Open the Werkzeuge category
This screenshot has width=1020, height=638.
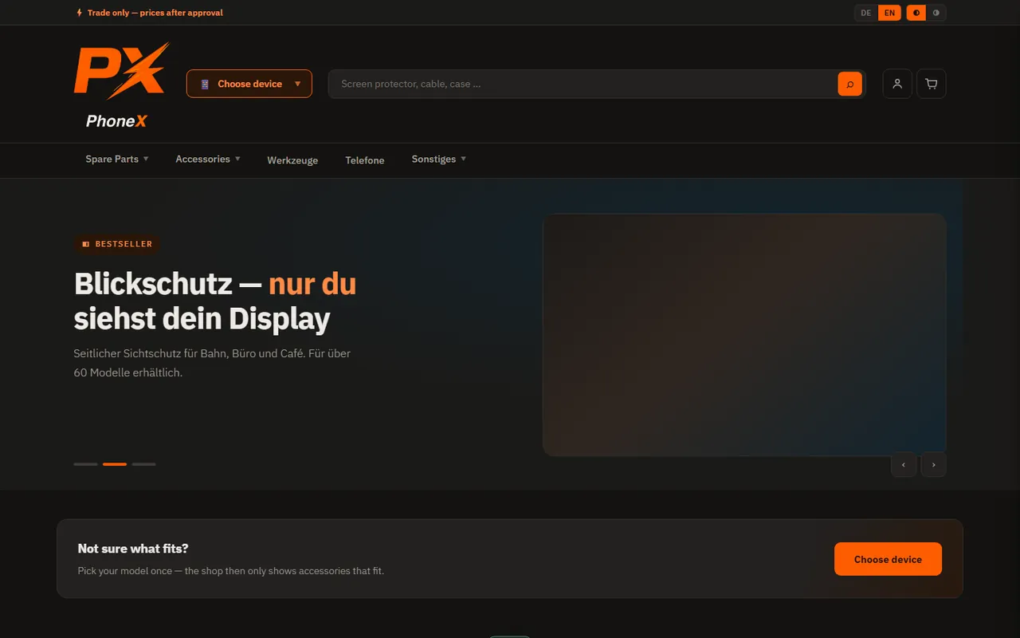pyautogui.click(x=292, y=160)
